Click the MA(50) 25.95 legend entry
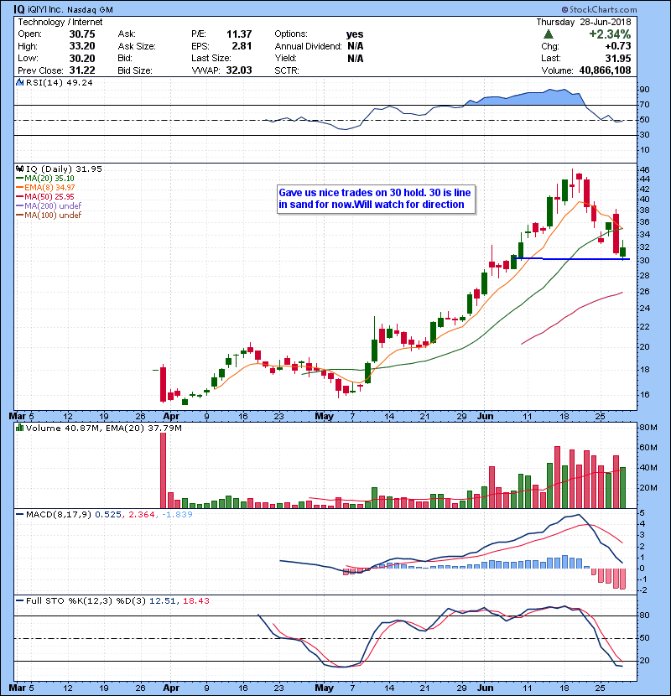671x696 pixels. tap(45, 196)
